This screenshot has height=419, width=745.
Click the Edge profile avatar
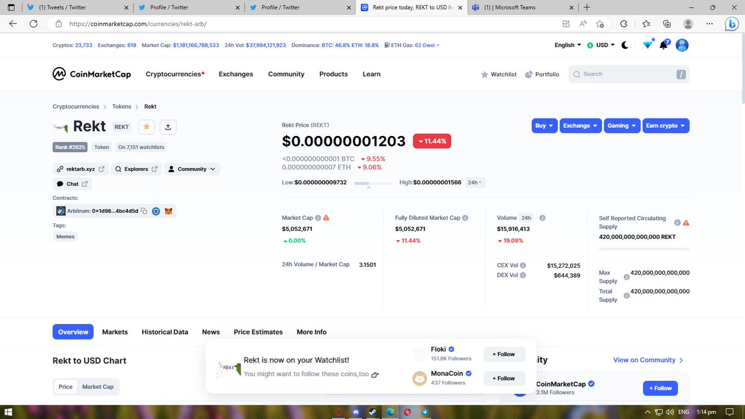[688, 24]
